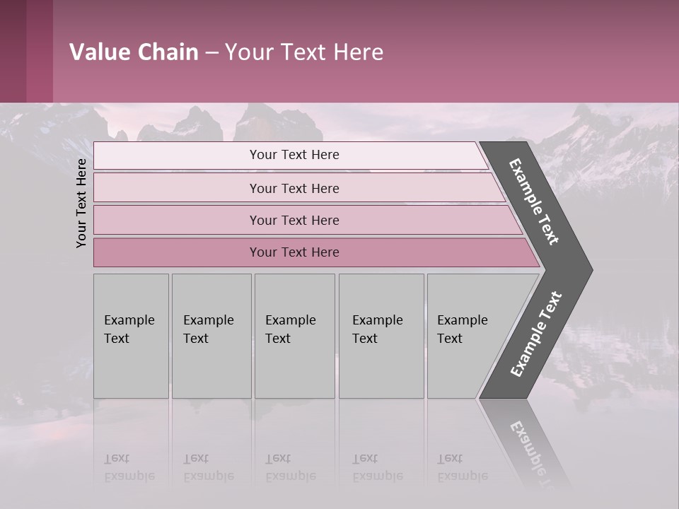This screenshot has height=509, width=679.
Task: Select the fourth gray 'Example Text' box
Action: click(381, 336)
